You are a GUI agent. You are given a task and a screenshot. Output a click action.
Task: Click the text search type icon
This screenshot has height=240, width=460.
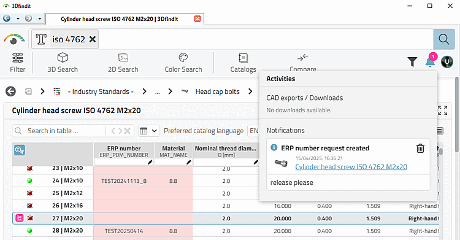tap(41, 39)
